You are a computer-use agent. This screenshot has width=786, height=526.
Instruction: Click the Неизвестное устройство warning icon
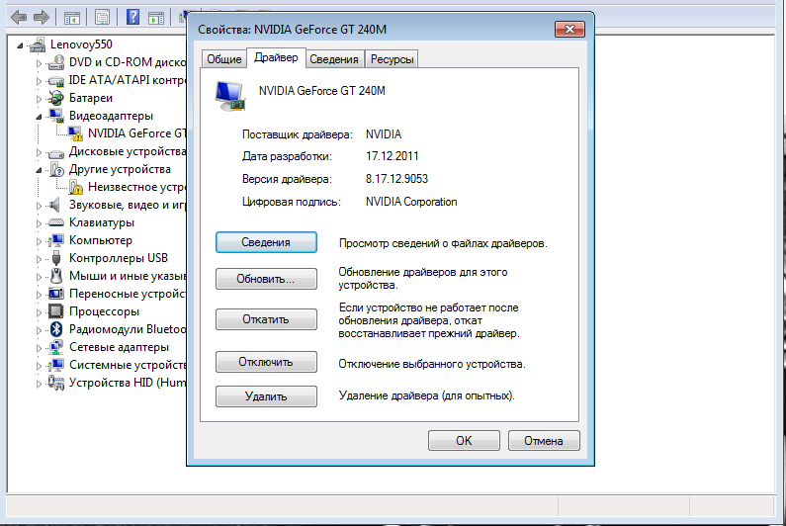[75, 187]
